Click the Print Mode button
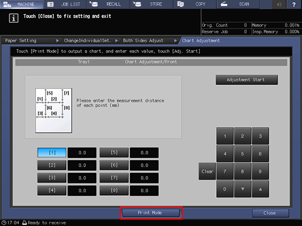Image resolution: width=302 pixels, height=226 pixels. [x=151, y=213]
